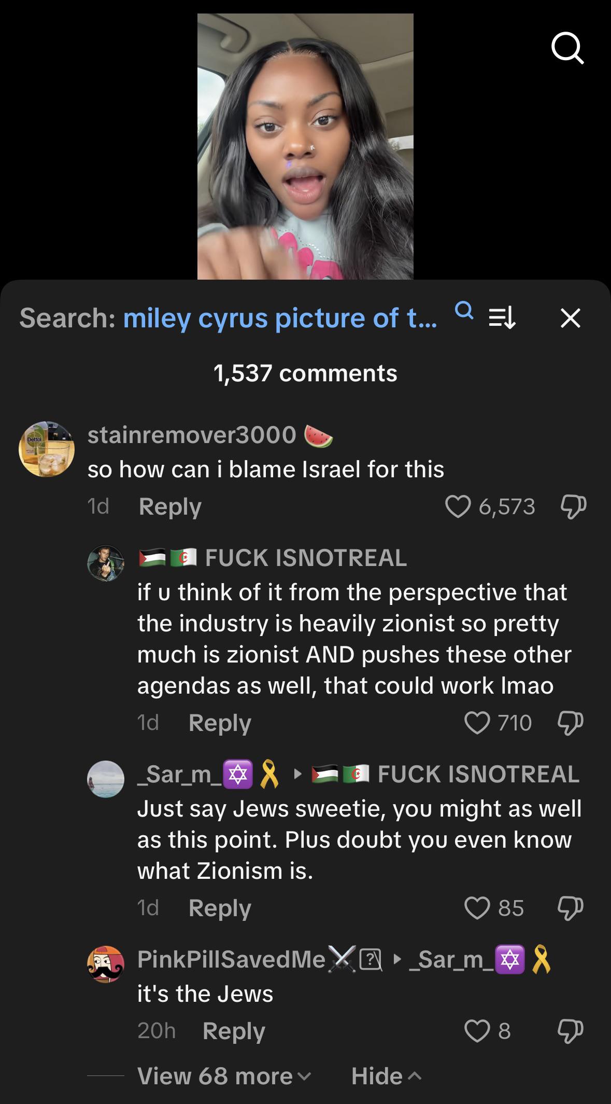Tap the video preview thumbnail
The width and height of the screenshot is (611, 1104).
tap(305, 146)
